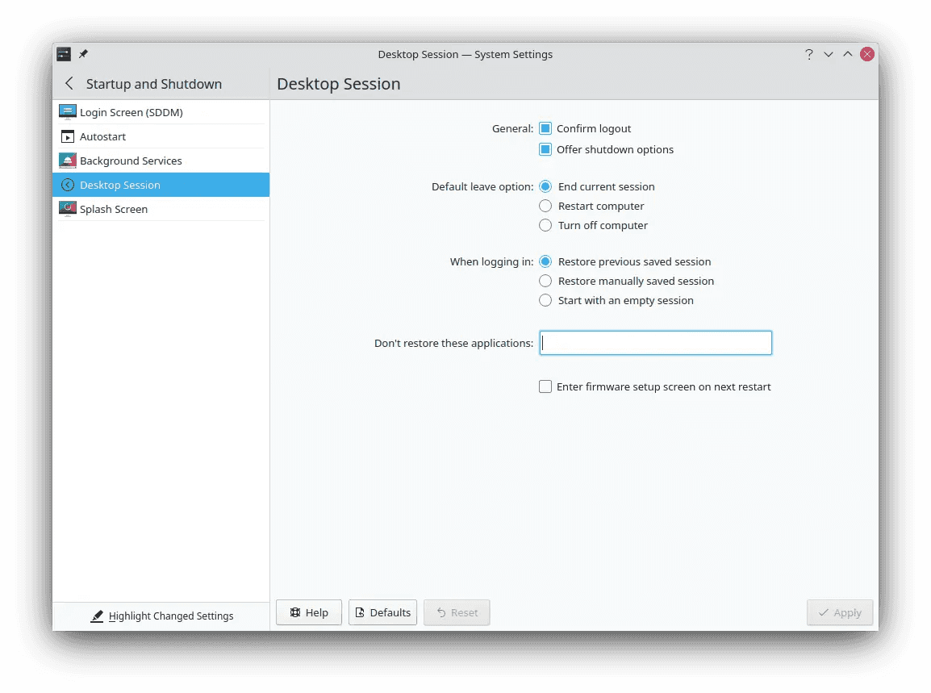Open Background Services from the sidebar
Viewport: 931px width, 693px height.
click(x=68, y=160)
